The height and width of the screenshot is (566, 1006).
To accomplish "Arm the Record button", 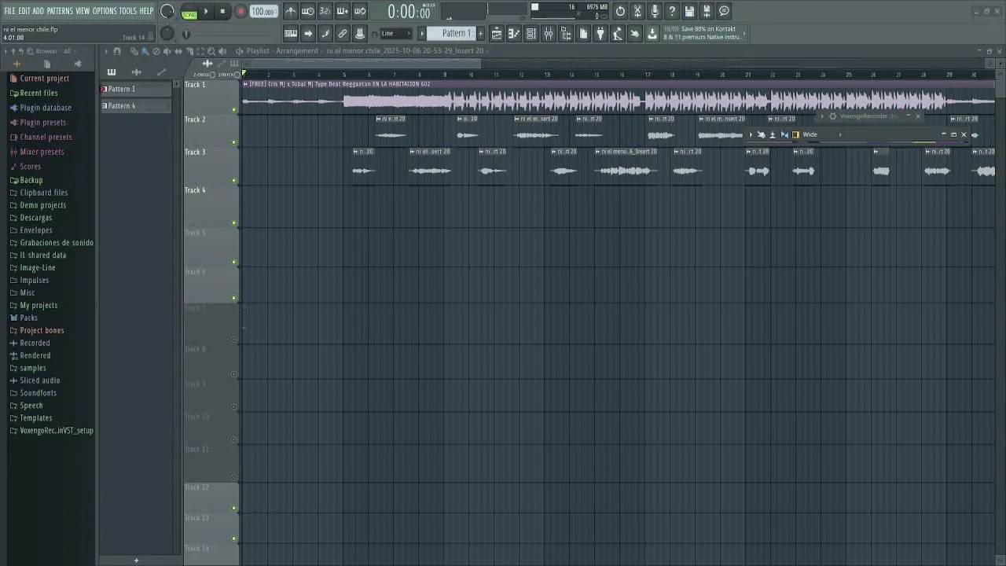I will pyautogui.click(x=240, y=12).
